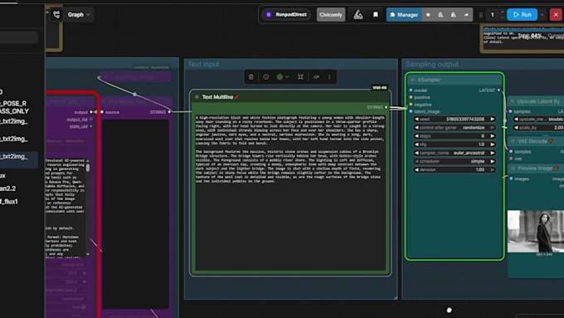This screenshot has height=318, width=564.
Task: Click the purple node STRING output socket
Action: tap(169, 112)
